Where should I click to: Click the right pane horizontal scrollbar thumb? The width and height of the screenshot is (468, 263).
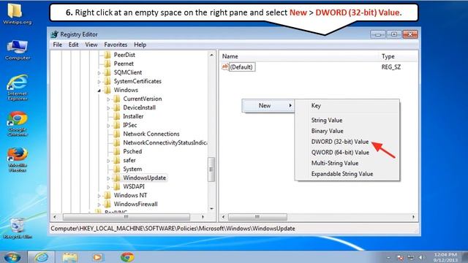click(x=257, y=217)
